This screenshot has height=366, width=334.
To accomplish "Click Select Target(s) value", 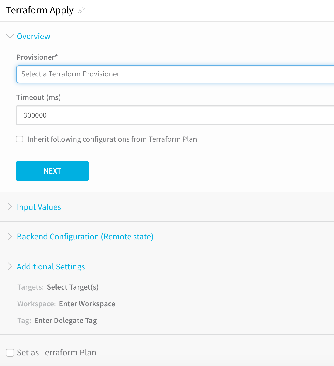I will [73, 287].
